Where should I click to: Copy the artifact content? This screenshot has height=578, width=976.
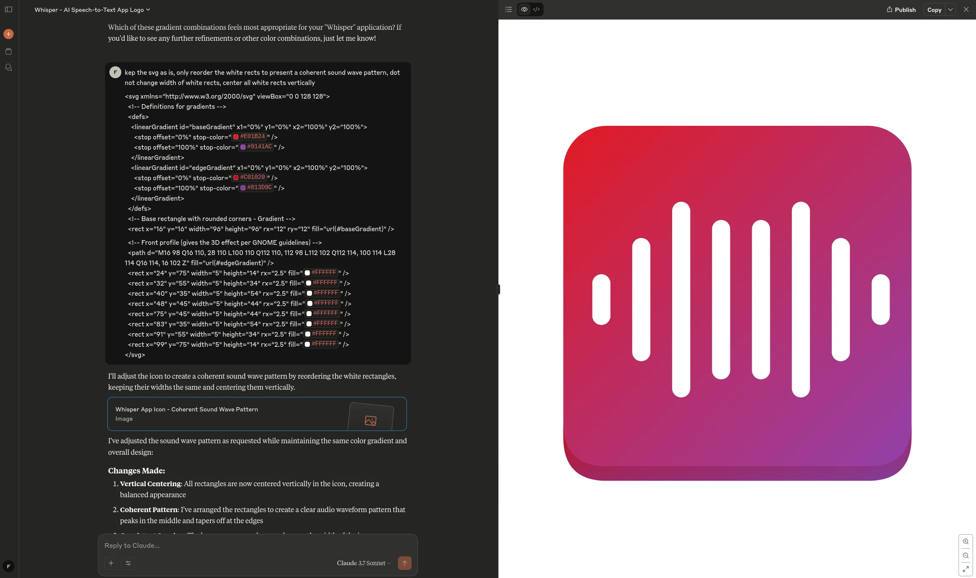point(934,10)
